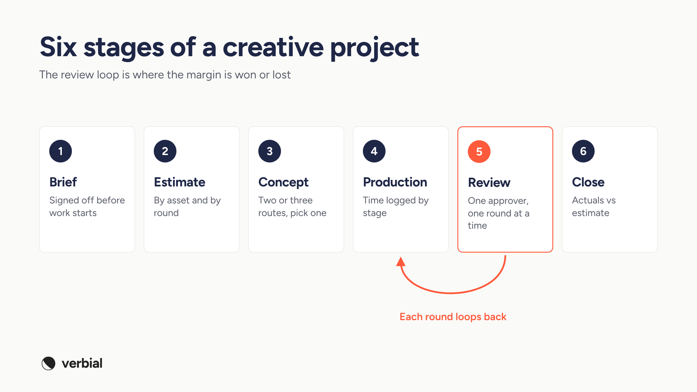The image size is (697, 392).
Task: Click "Two or three routes, pick one" text
Action: pos(292,206)
